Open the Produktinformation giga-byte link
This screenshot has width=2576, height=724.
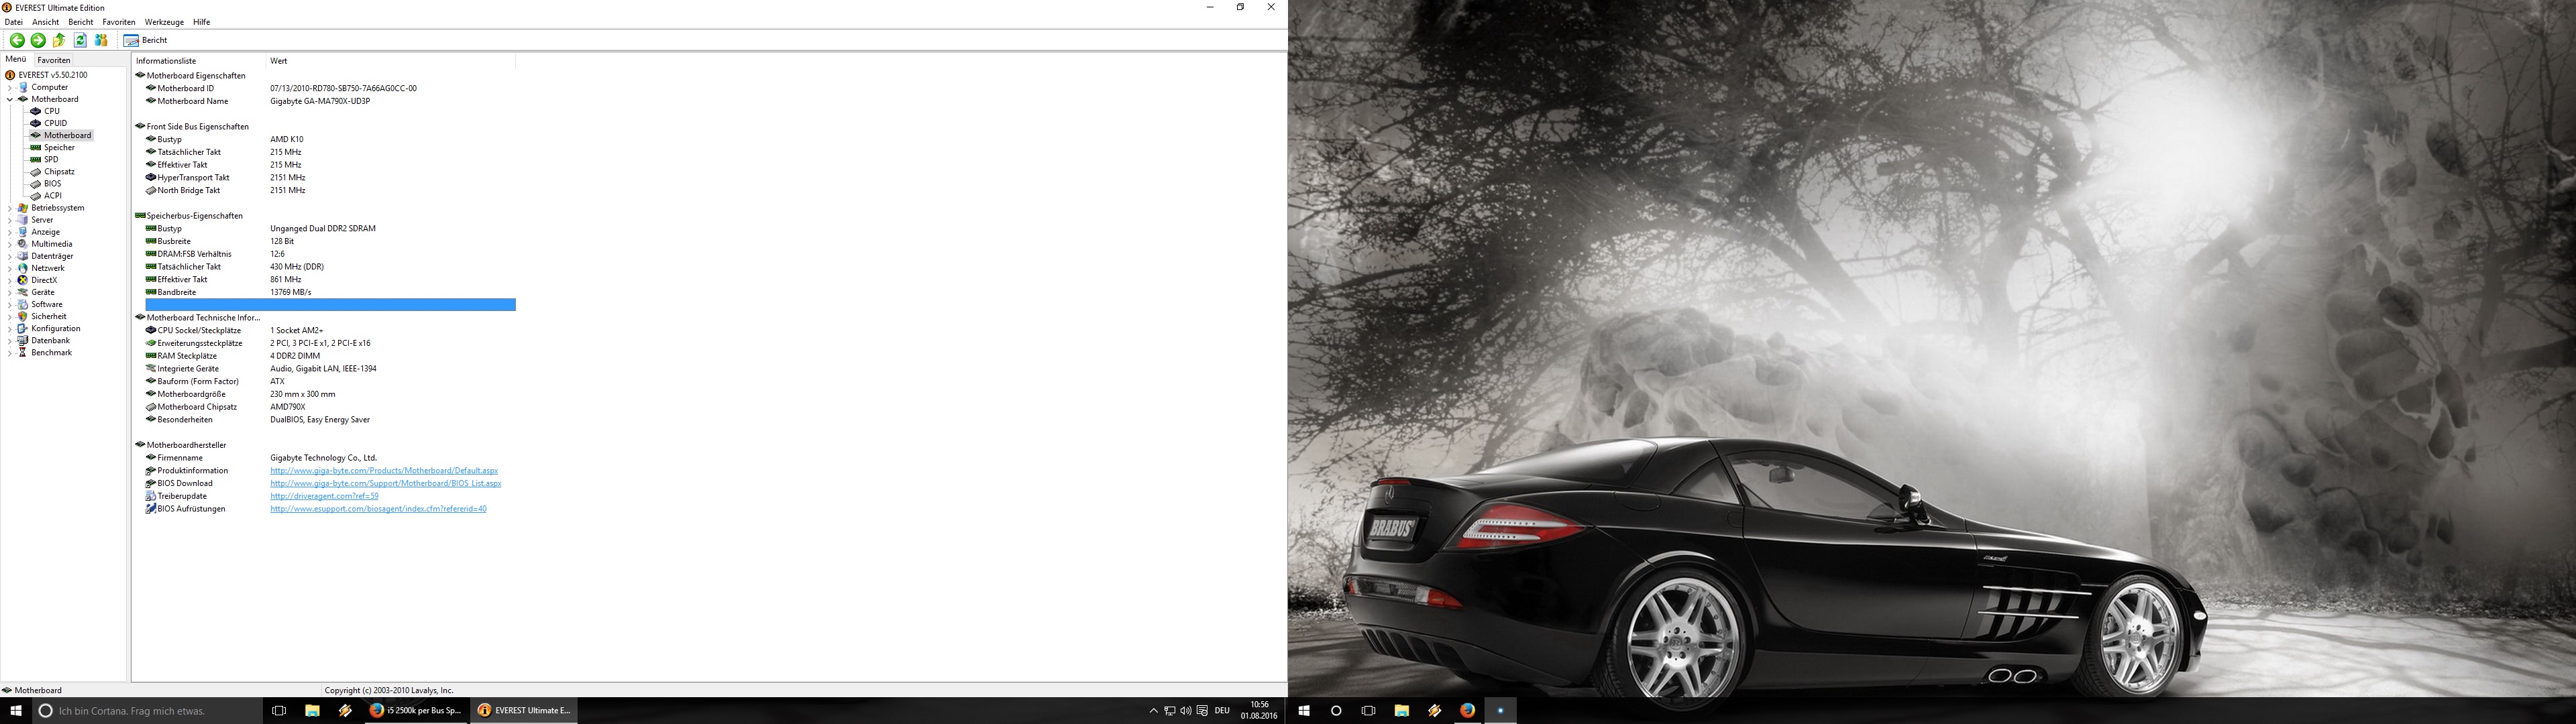click(383, 471)
